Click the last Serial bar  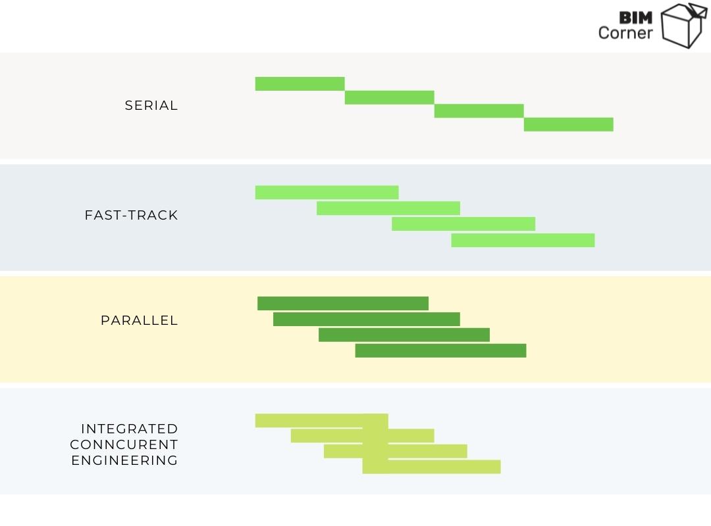(569, 124)
